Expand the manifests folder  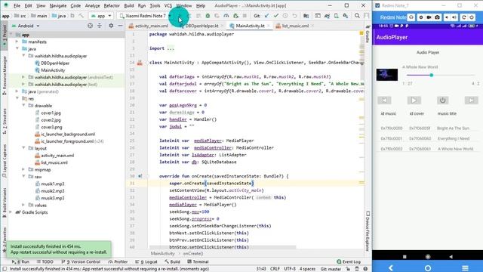(x=17, y=42)
